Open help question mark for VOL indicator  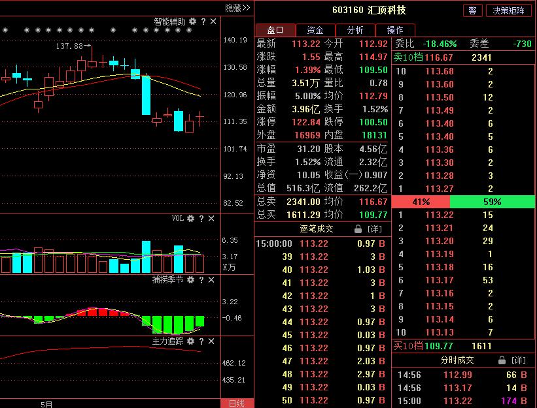coord(201,218)
